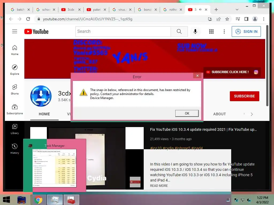274x205 pixels.
Task: Click the muted volume tray icon
Action: pyautogui.click(x=249, y=200)
